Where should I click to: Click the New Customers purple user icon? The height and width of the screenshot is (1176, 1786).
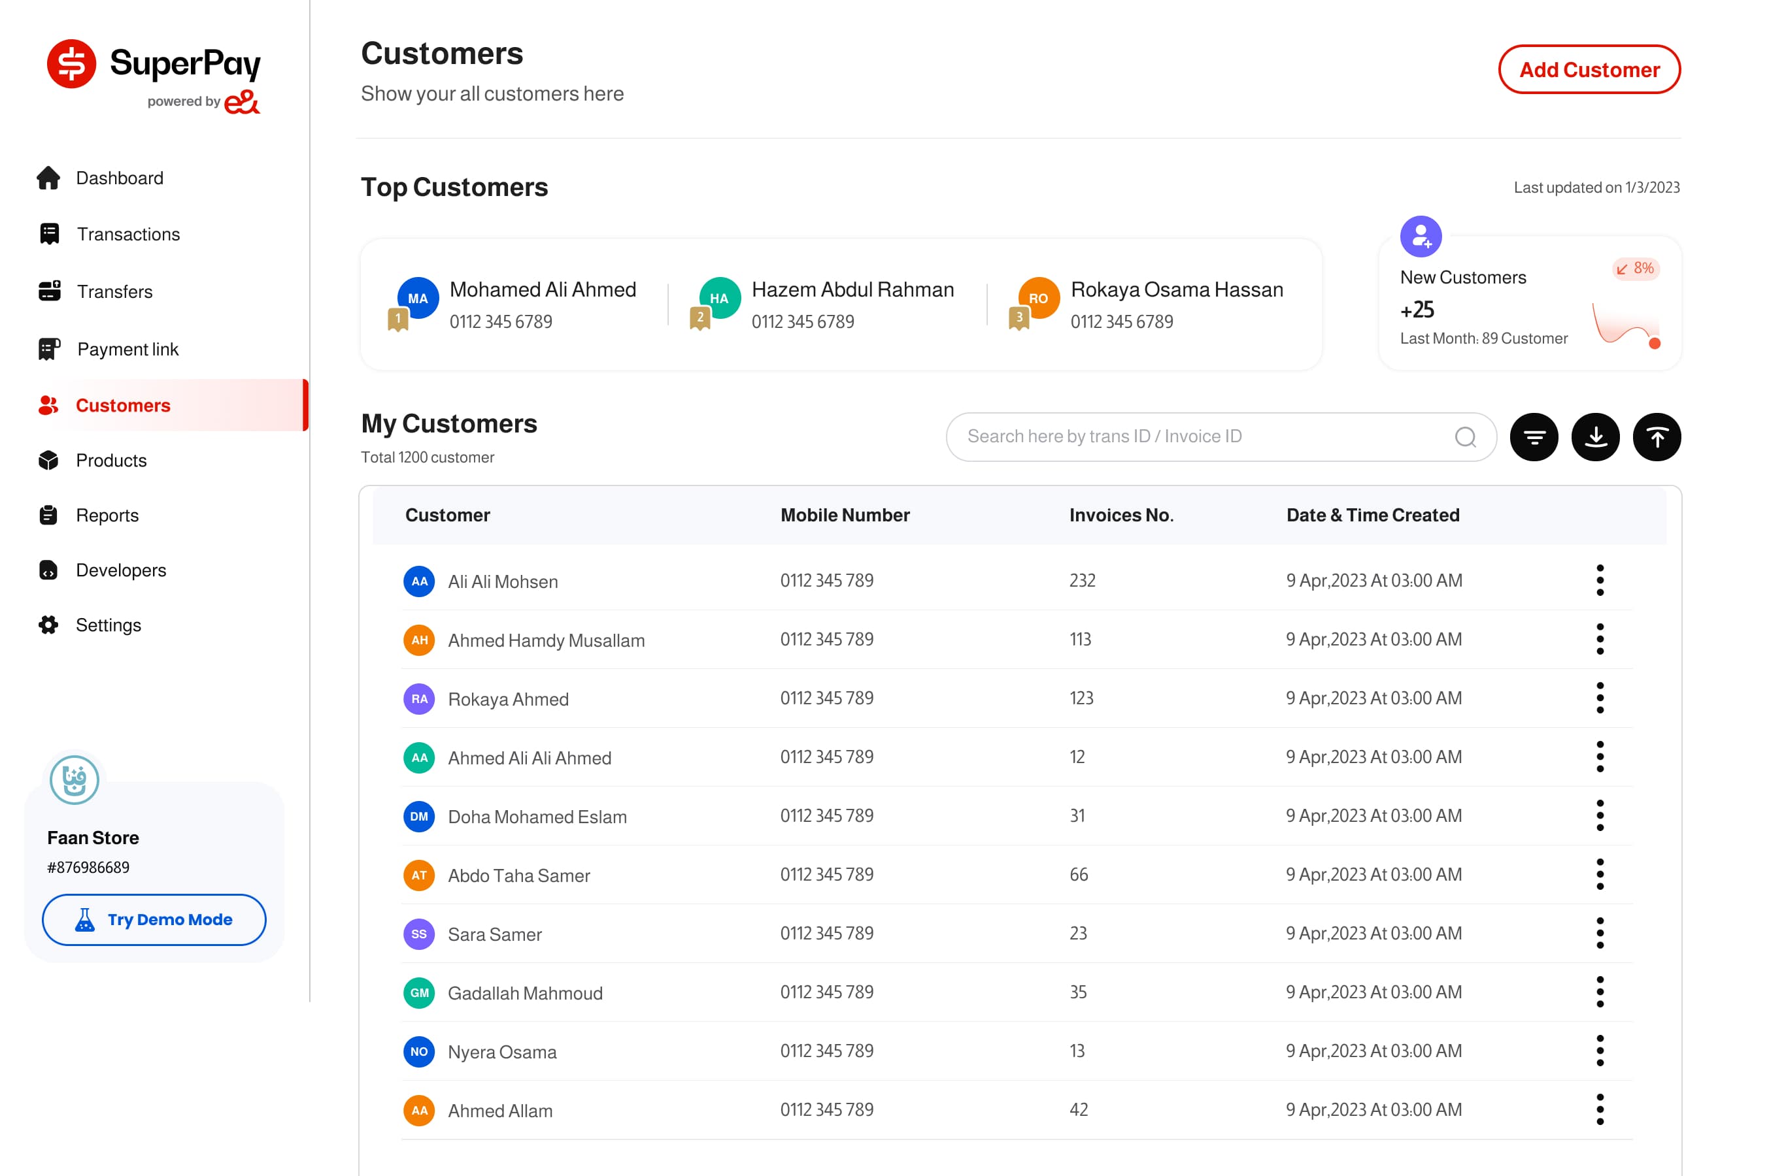1421,237
